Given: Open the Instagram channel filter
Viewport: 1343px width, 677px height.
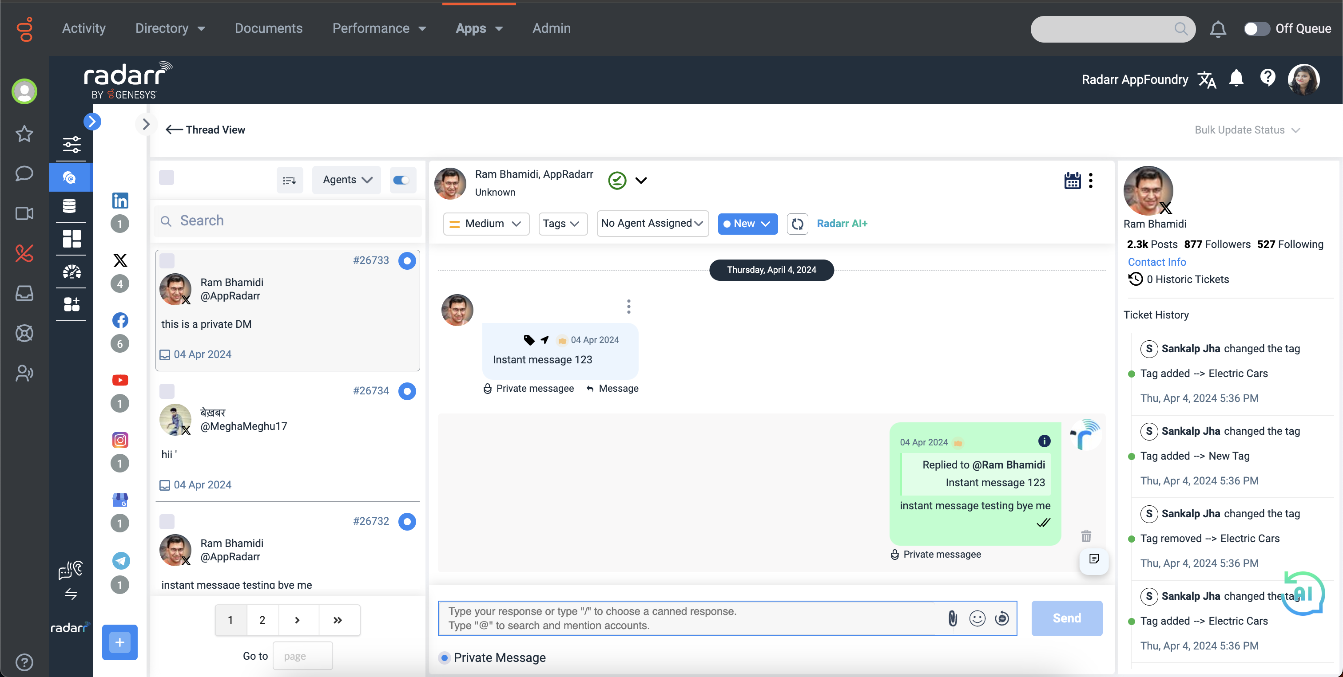Looking at the screenshot, I should pyautogui.click(x=120, y=440).
